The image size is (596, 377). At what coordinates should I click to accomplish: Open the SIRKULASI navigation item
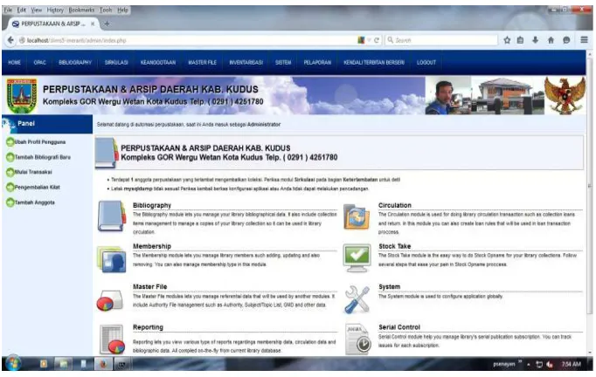point(116,62)
